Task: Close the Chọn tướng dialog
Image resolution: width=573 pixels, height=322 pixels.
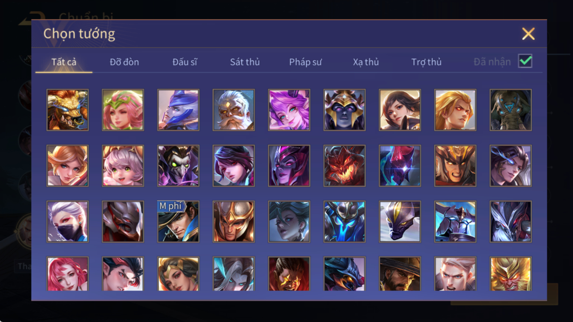Action: coord(528,34)
